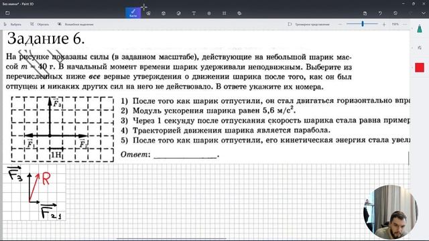Toggle the 3D view mode
This screenshot has width=429, height=241.
308,24
